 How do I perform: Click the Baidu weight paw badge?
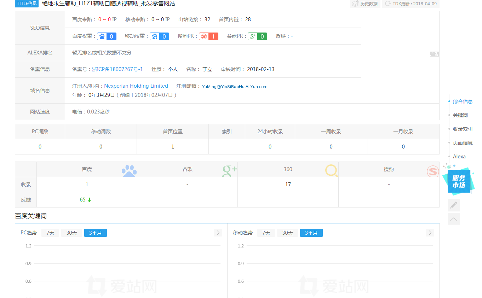pos(102,36)
